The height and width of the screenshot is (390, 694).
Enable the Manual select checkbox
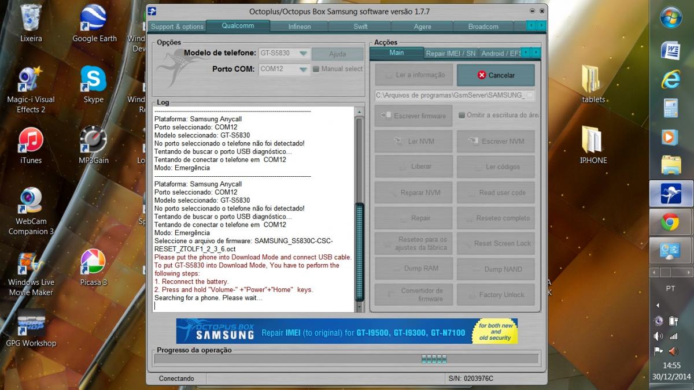316,69
